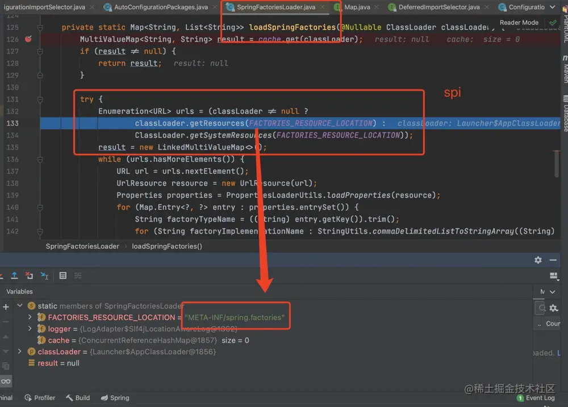Click the editor vertical scrollbar
Screen dimensions: 568x407
(x=557, y=164)
